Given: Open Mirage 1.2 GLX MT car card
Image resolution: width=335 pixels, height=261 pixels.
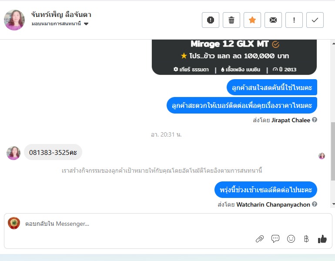Looking at the screenshot, I should click(234, 57).
